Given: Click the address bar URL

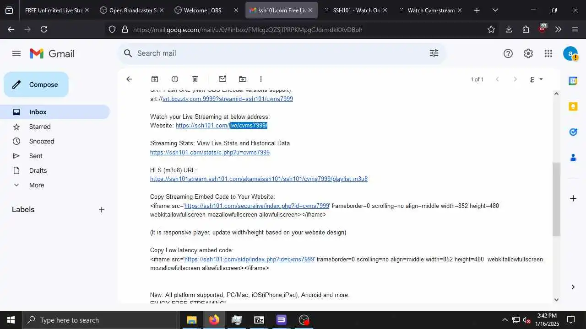Looking at the screenshot, I should point(248,30).
